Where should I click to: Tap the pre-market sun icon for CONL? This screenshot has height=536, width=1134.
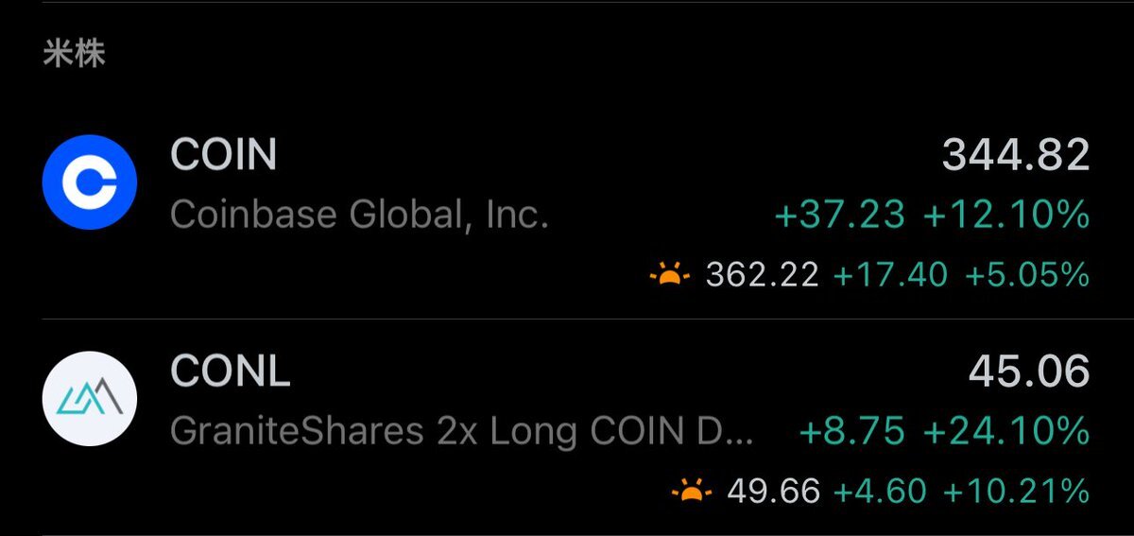[692, 491]
